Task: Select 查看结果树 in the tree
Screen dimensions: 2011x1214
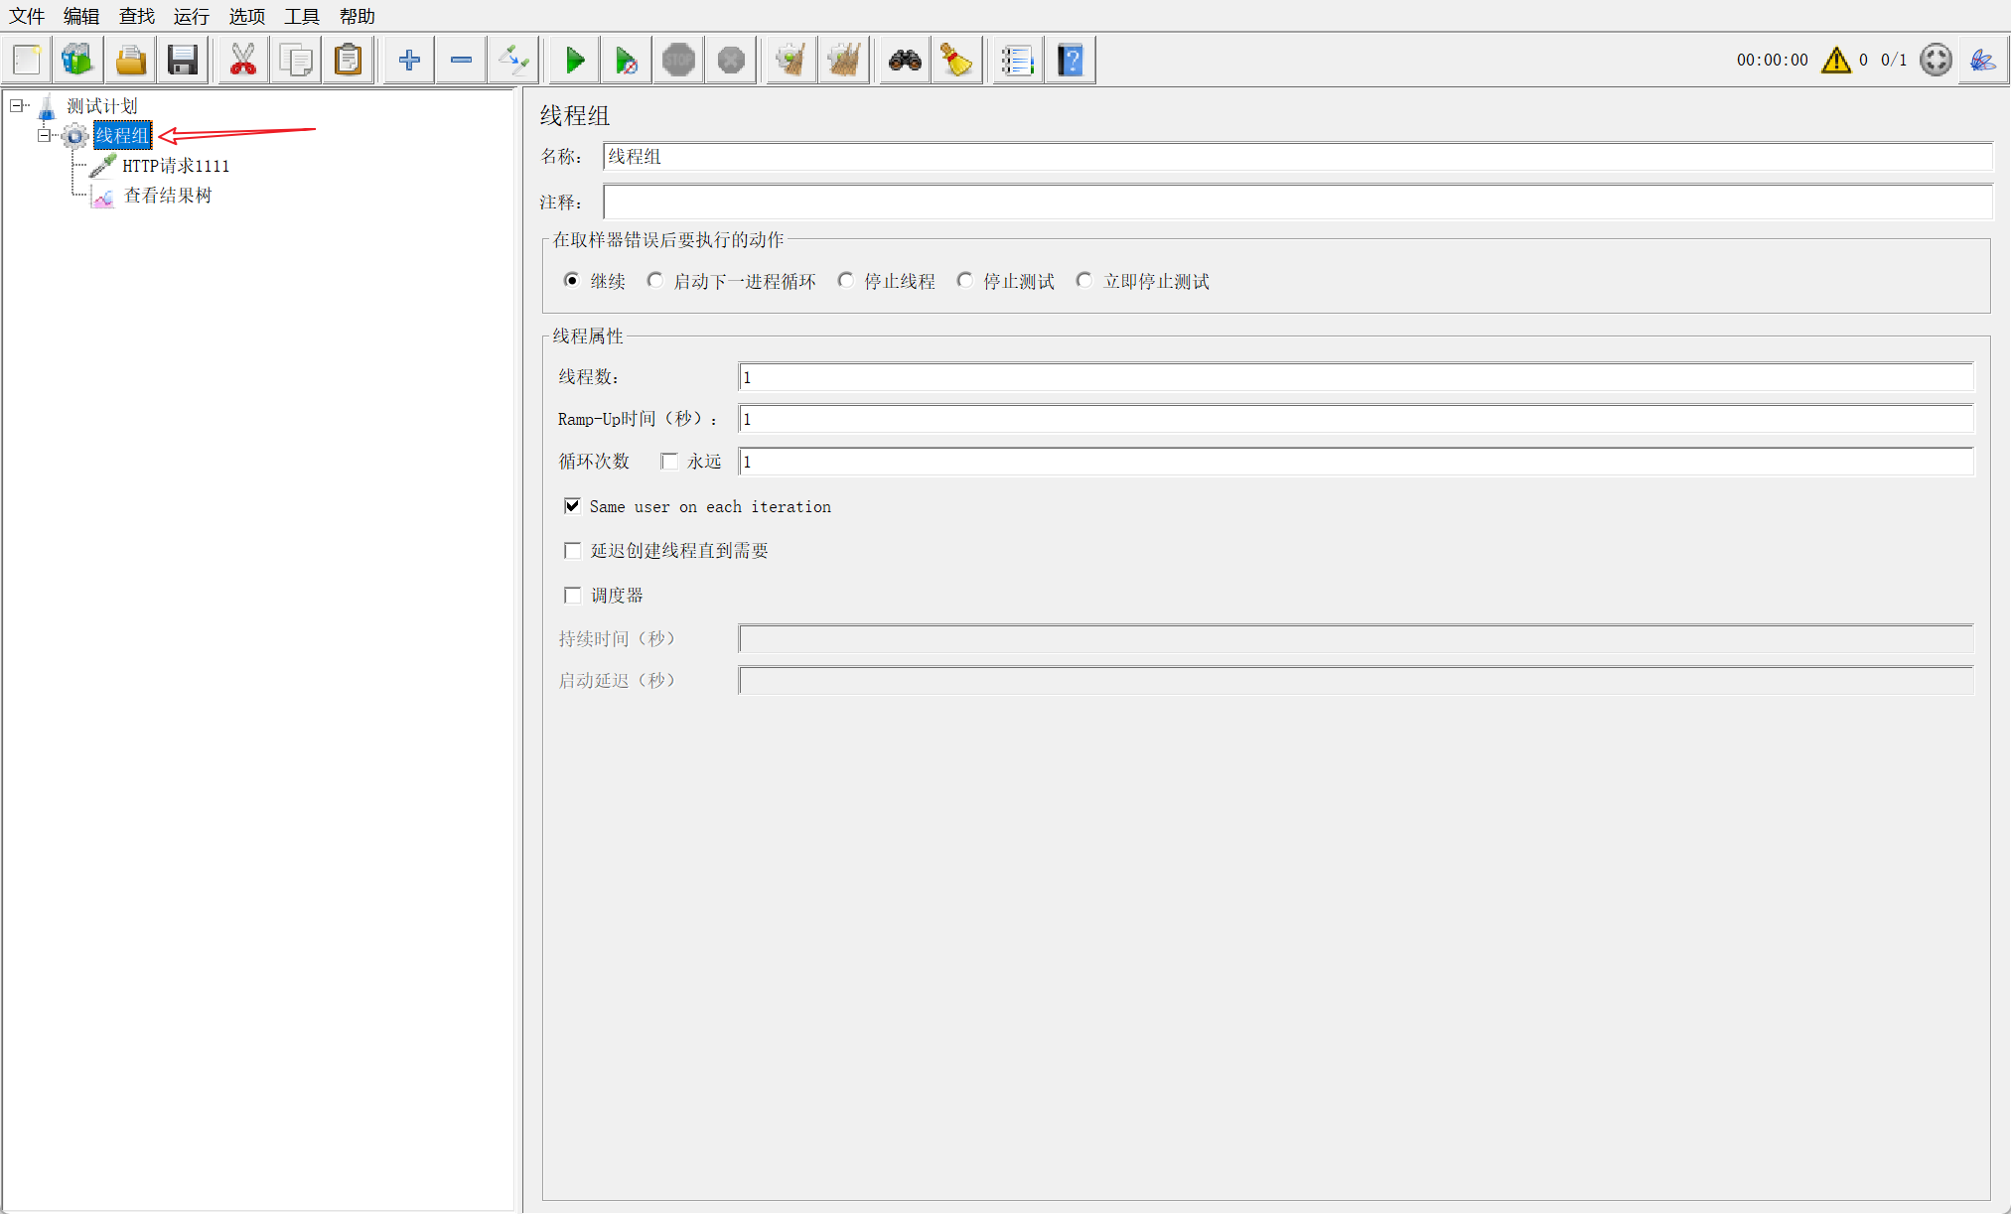Action: pos(168,196)
